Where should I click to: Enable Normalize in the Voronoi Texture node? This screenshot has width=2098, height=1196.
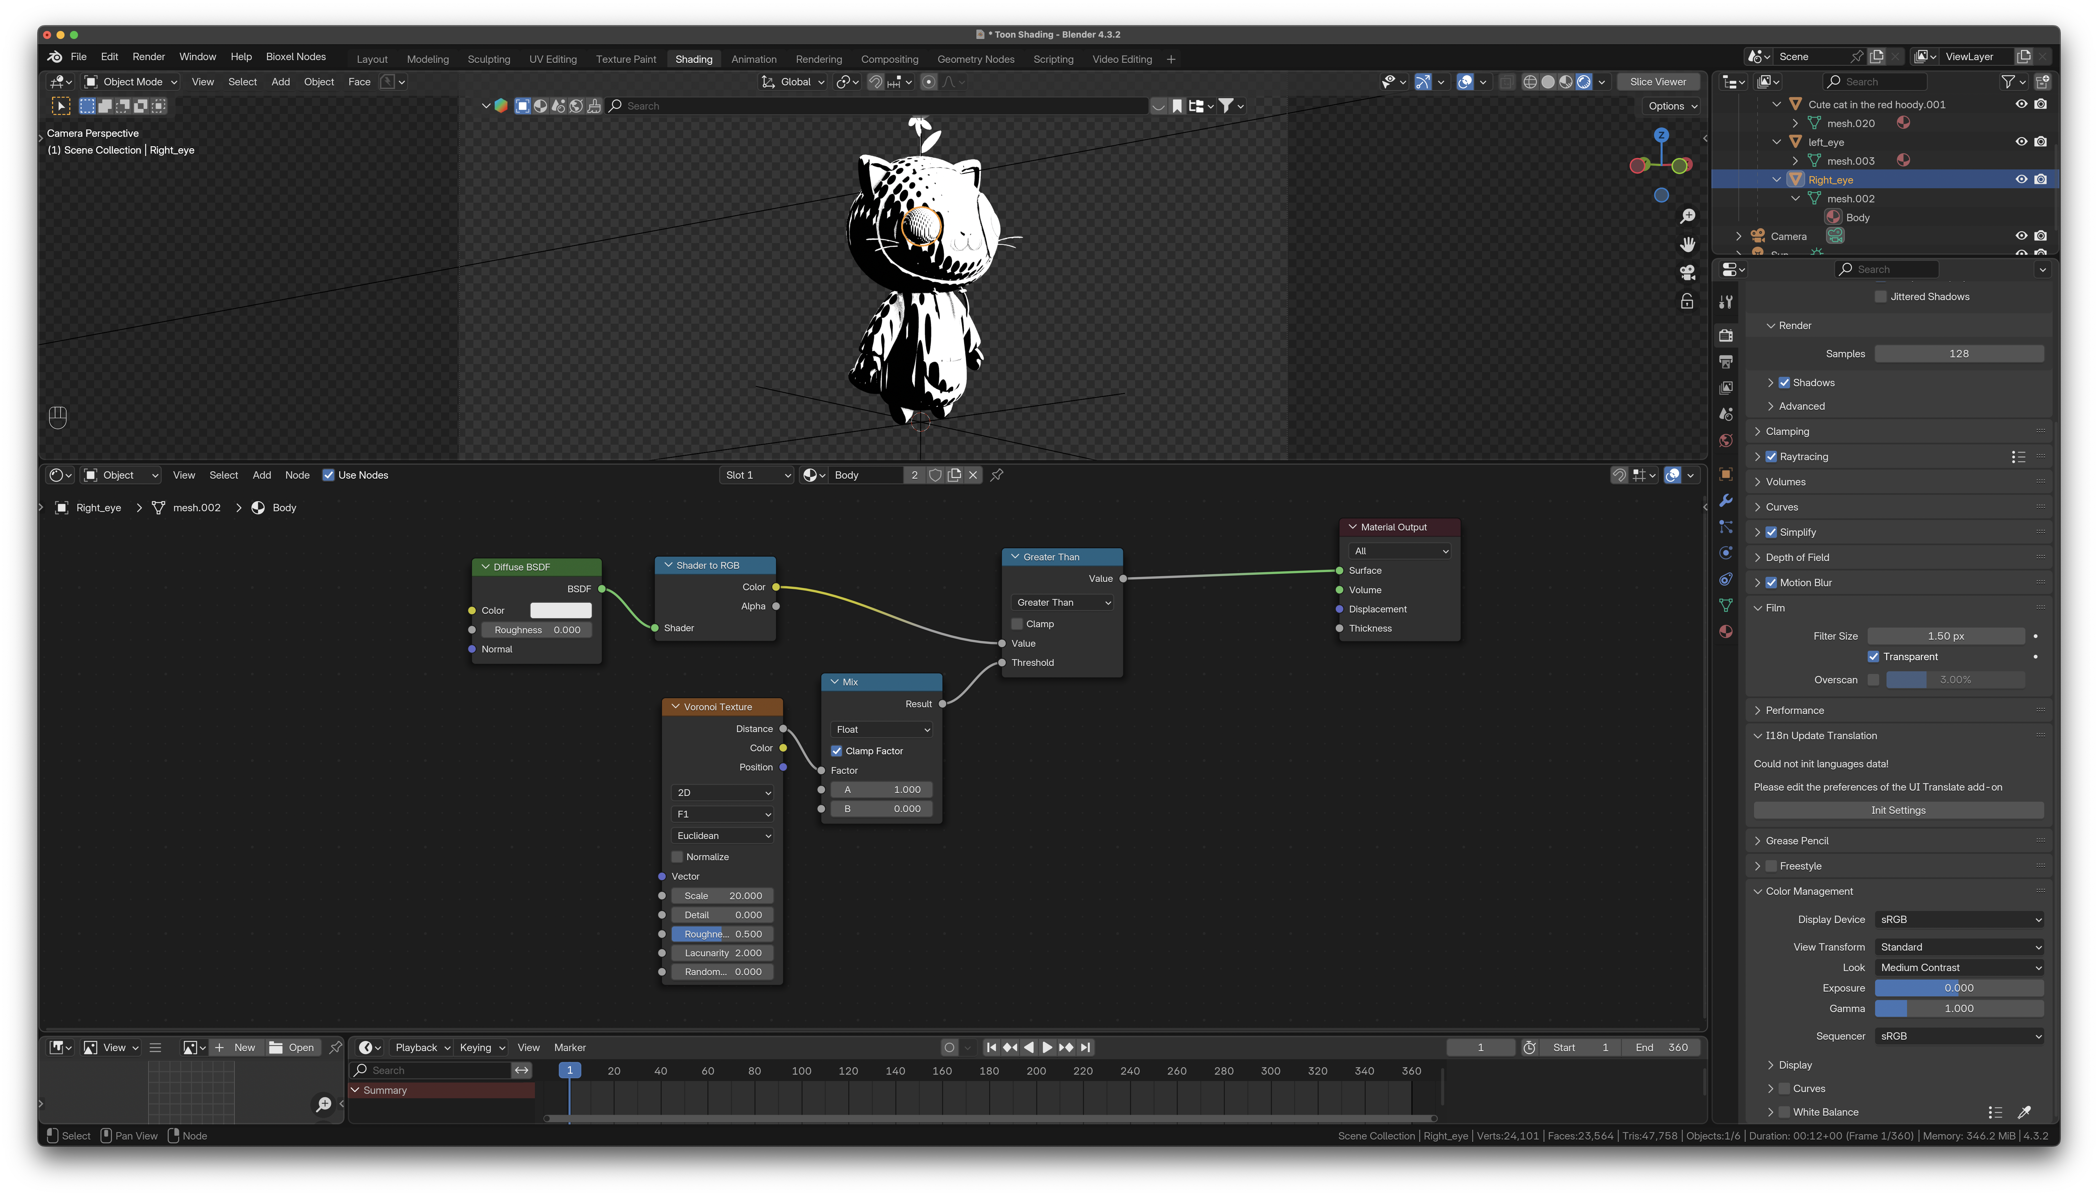pyautogui.click(x=677, y=857)
